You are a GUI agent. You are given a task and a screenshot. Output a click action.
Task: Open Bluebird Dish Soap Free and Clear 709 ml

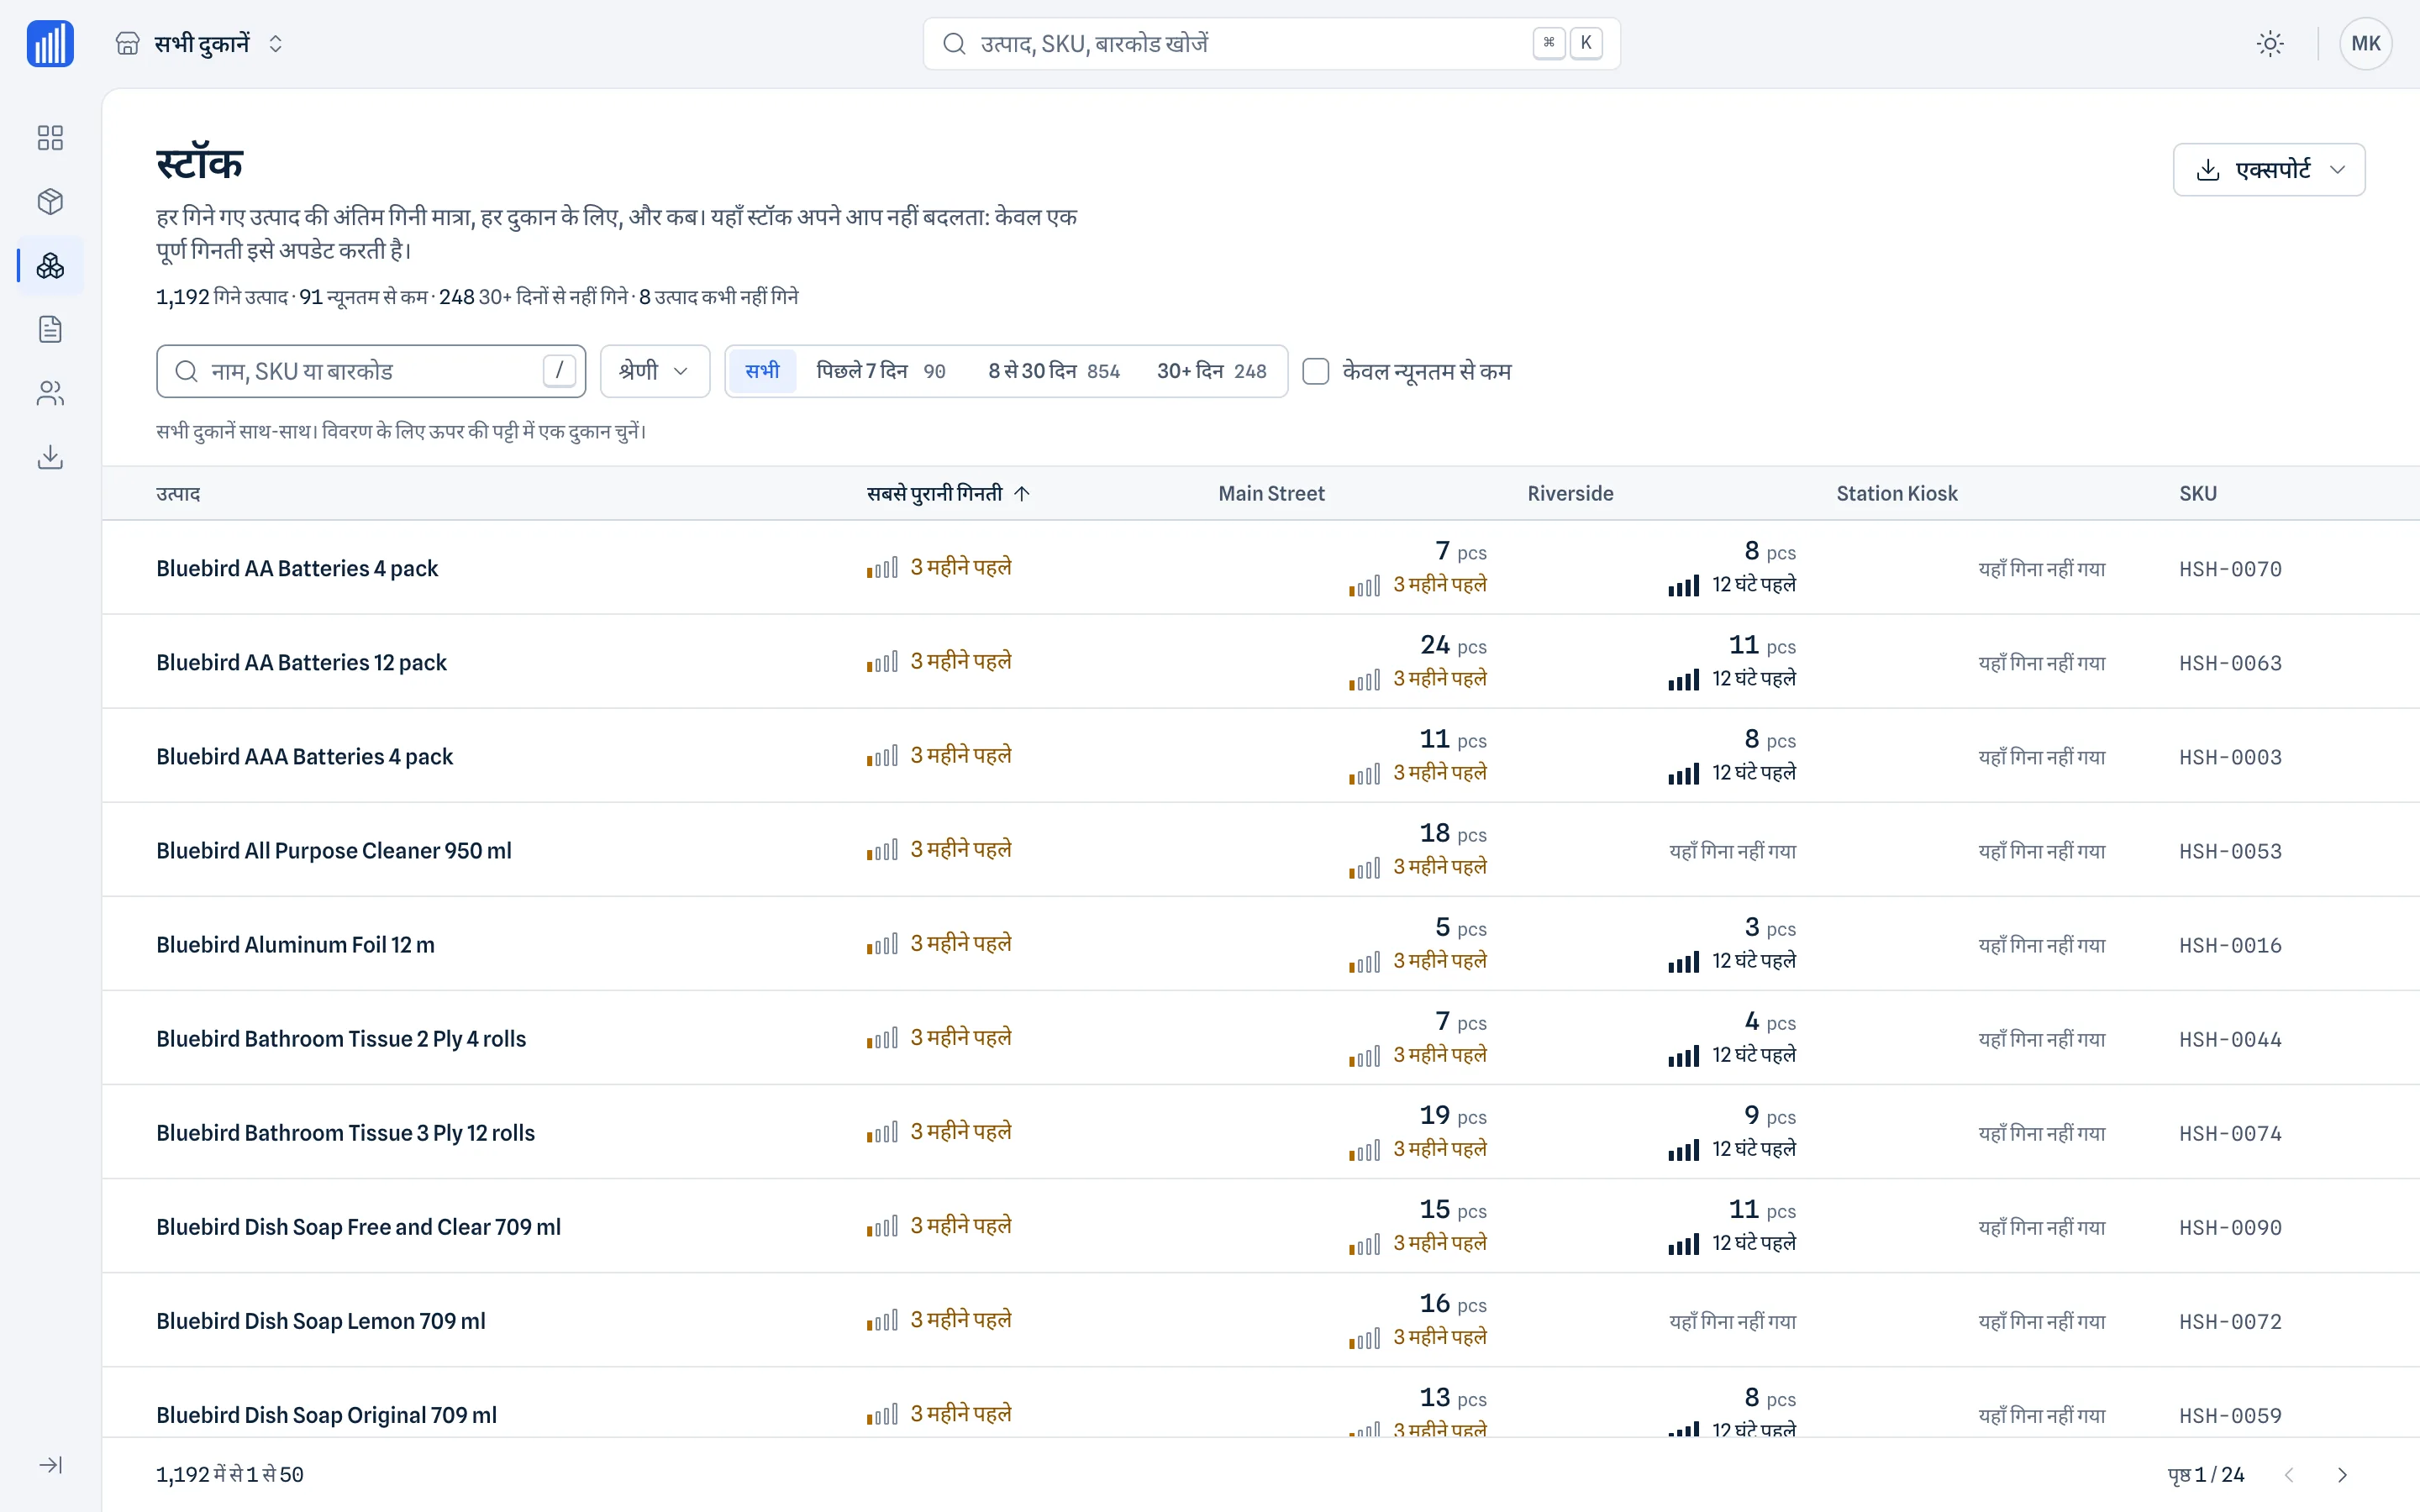click(x=358, y=1227)
